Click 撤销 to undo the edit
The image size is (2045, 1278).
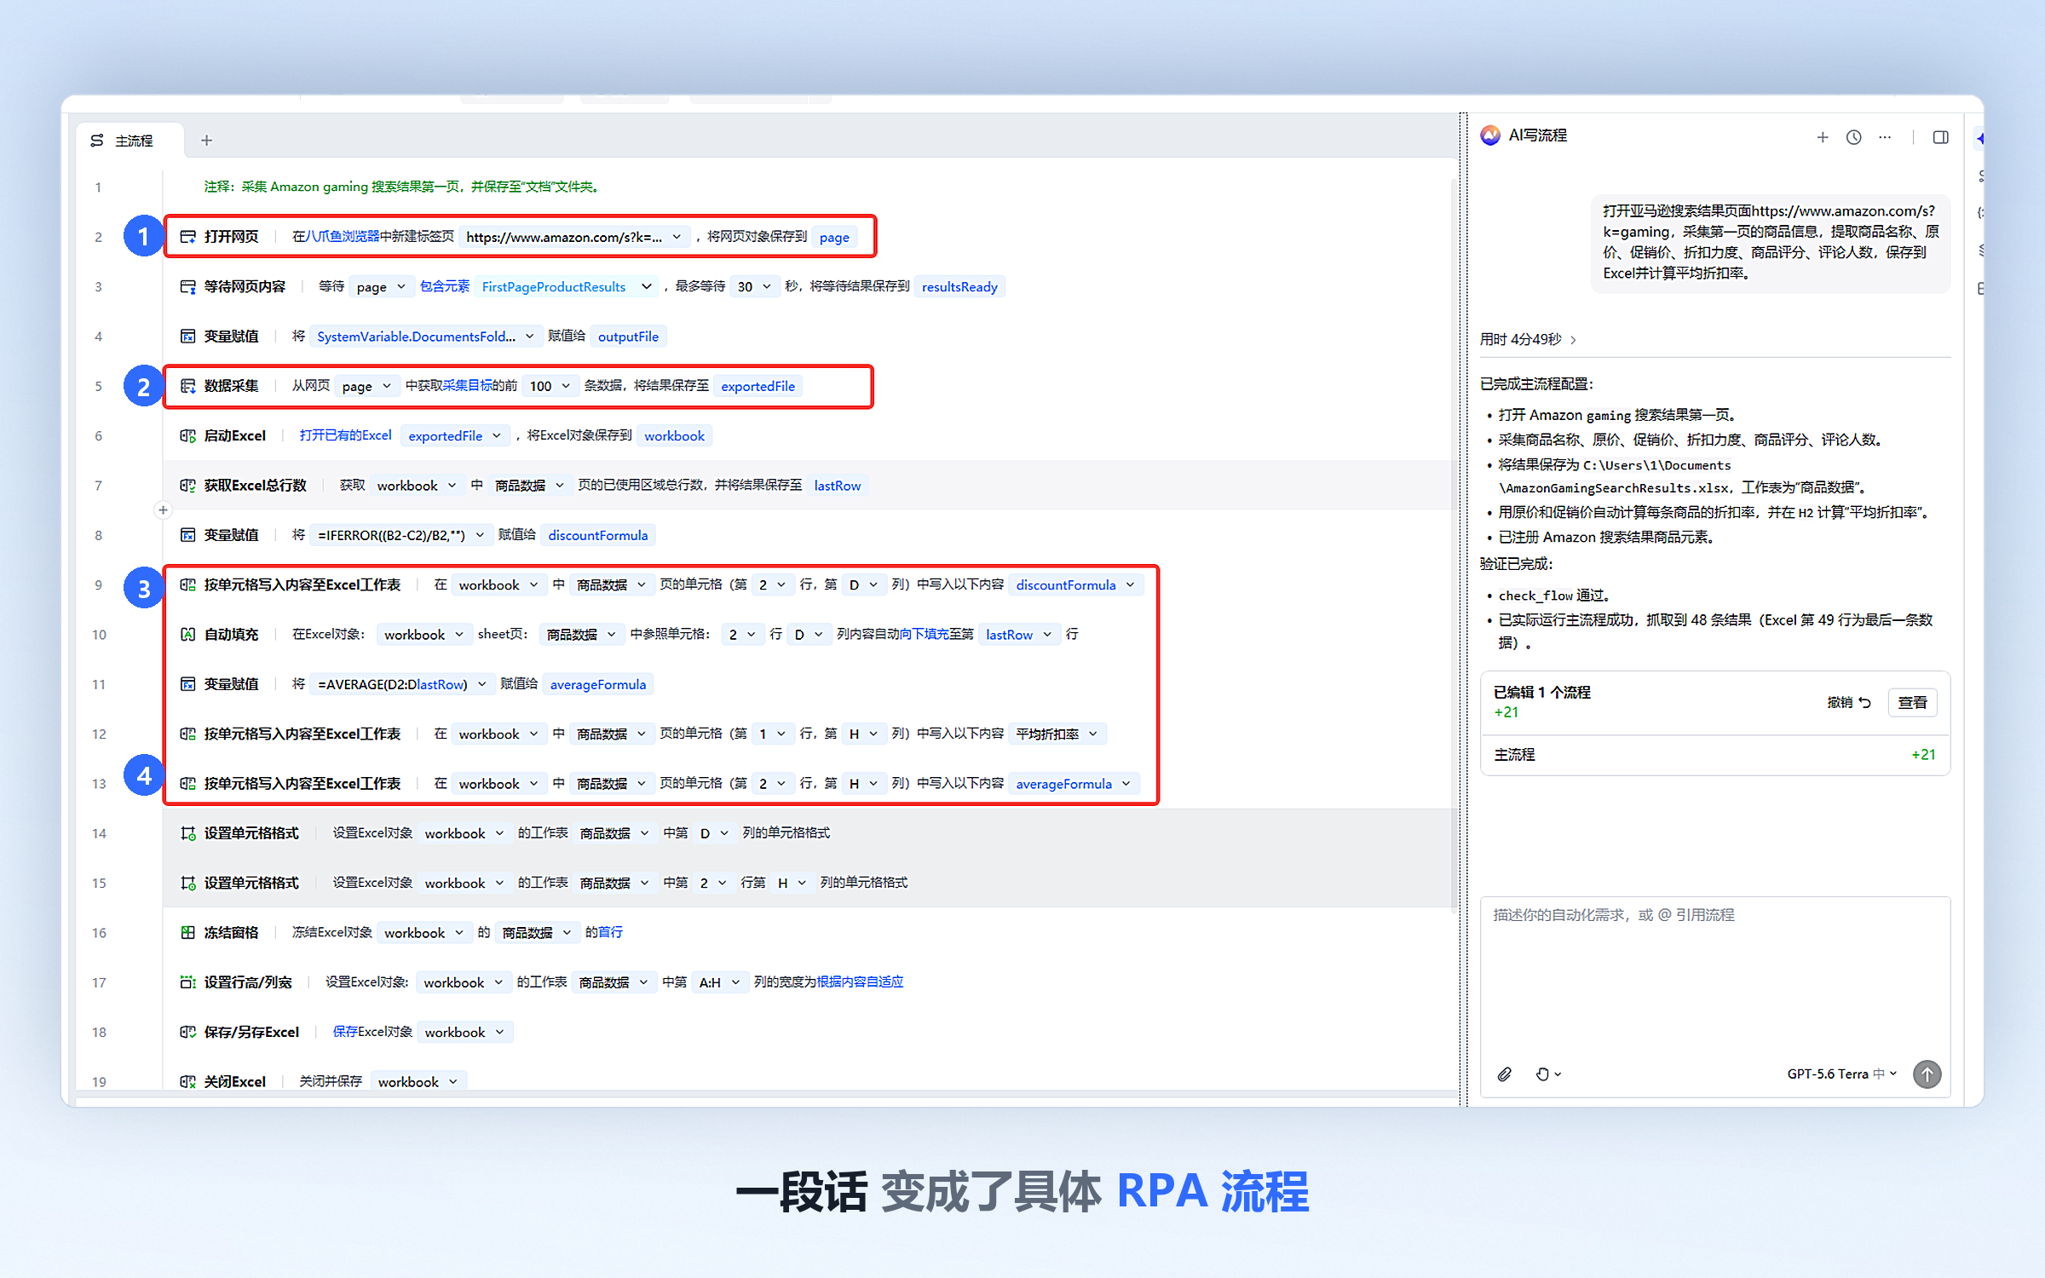[1848, 702]
